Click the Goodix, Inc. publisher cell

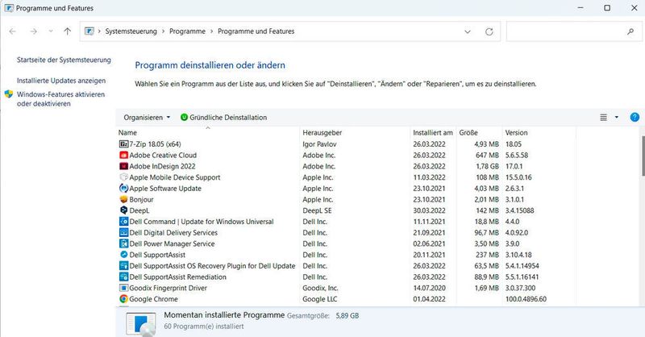[x=320, y=288]
